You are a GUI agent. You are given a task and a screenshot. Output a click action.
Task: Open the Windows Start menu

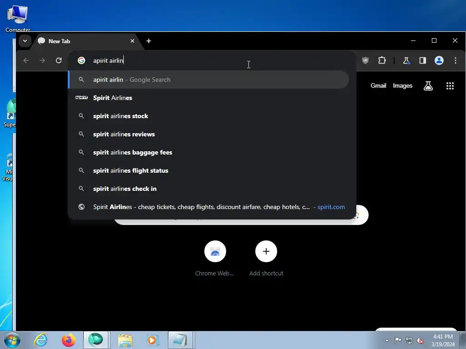pos(11,340)
